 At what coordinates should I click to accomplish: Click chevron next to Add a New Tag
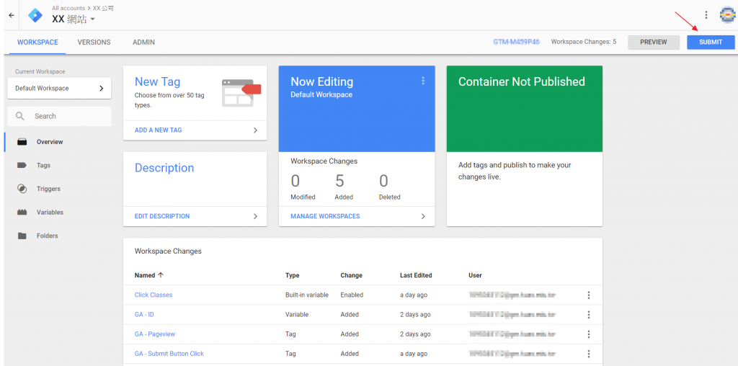[x=255, y=130]
